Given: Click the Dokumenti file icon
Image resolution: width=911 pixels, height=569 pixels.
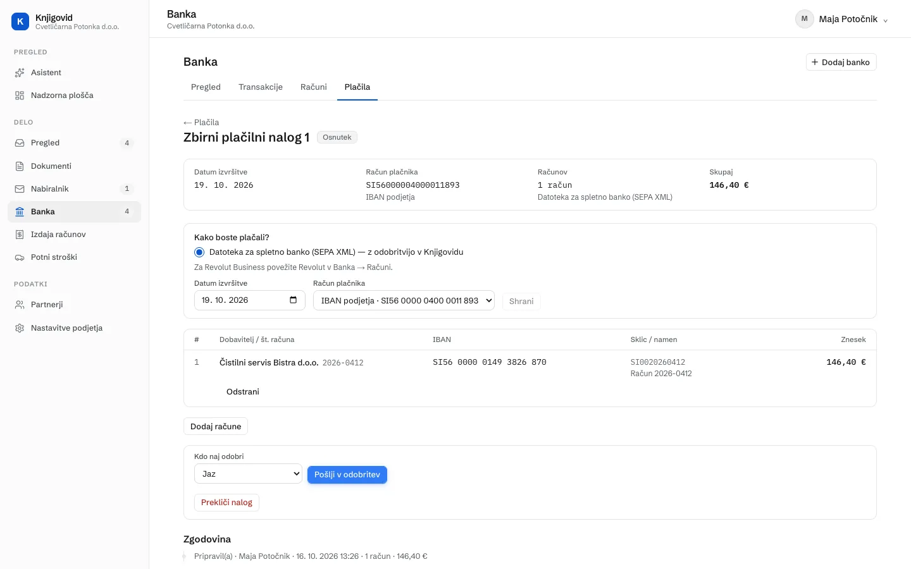Looking at the screenshot, I should (20, 166).
